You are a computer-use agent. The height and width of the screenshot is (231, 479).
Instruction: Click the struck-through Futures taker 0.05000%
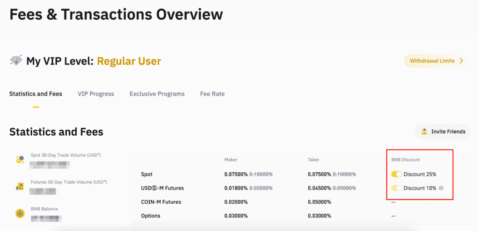pos(344,188)
